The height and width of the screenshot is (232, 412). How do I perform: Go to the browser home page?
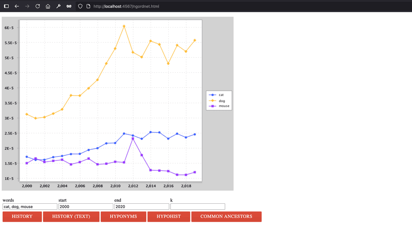click(48, 6)
